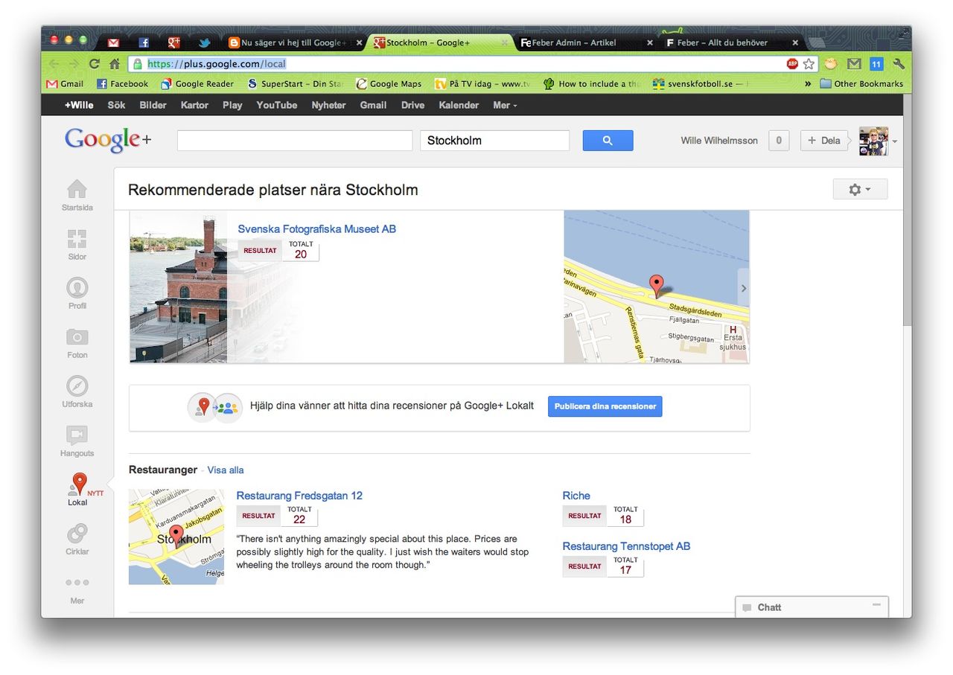
Task: Open the Riche restaurant link
Action: click(x=576, y=496)
